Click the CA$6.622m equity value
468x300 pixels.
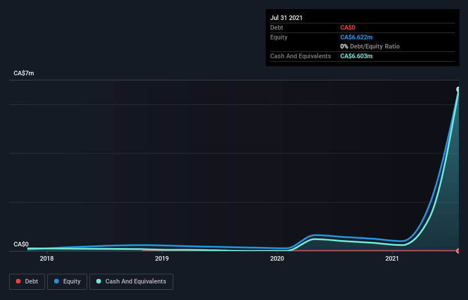pyautogui.click(x=356, y=37)
